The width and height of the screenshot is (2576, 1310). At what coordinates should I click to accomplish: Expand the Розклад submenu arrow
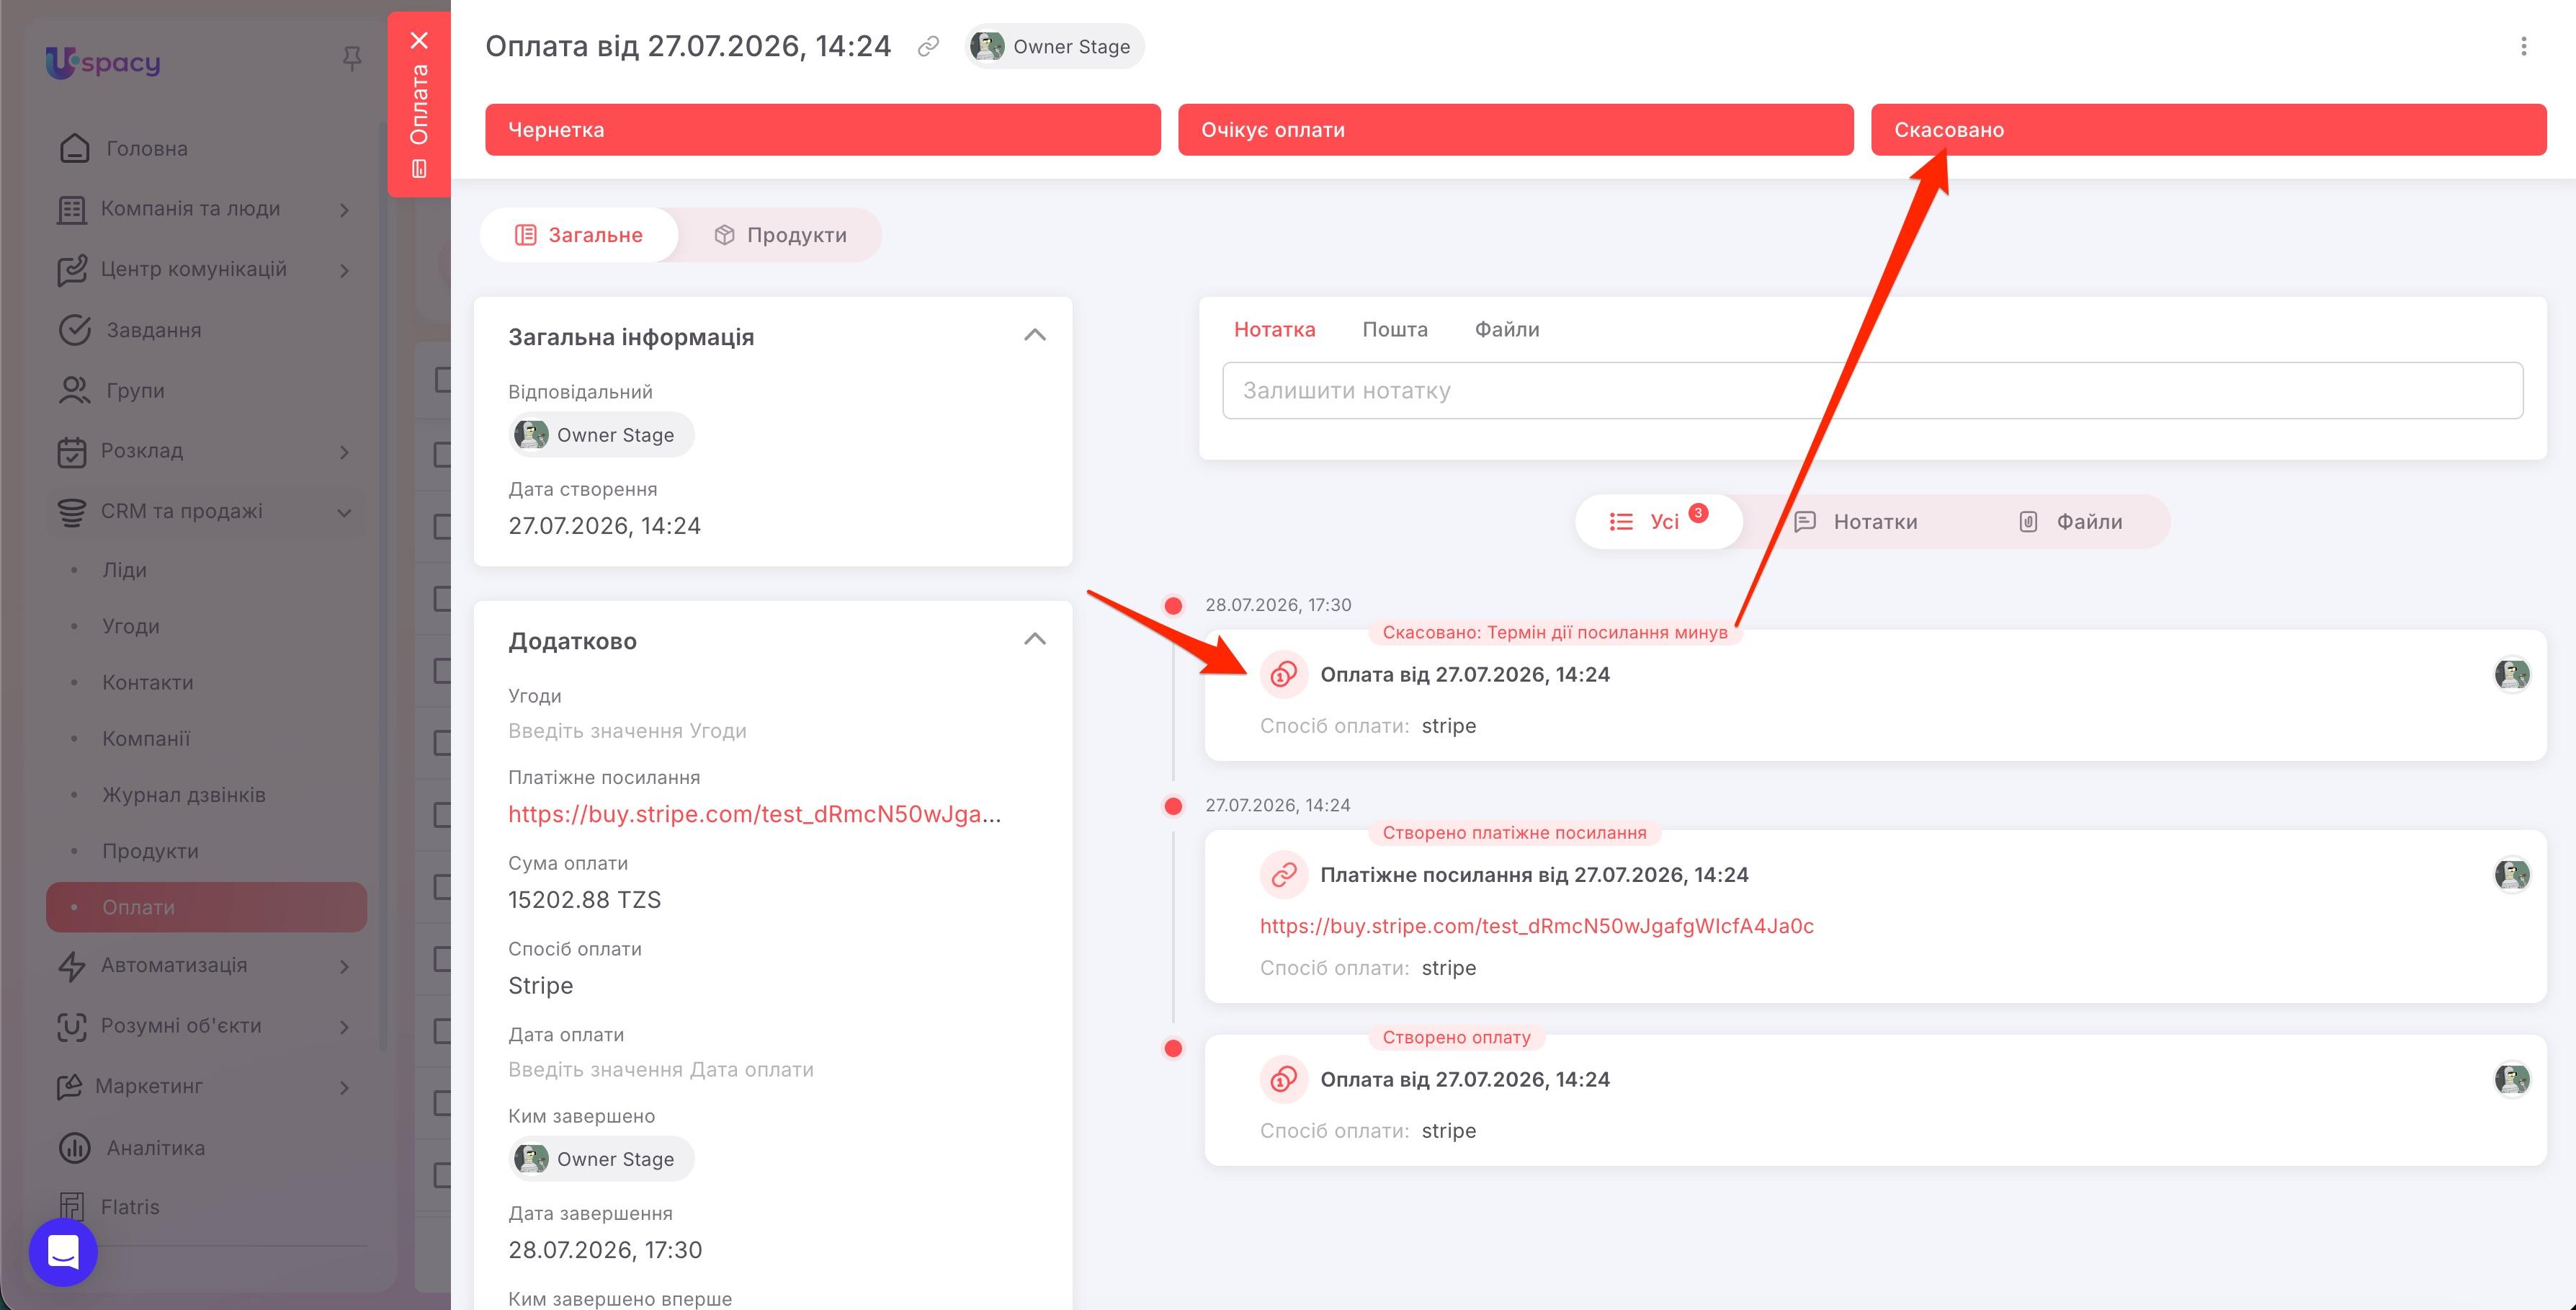click(x=344, y=452)
